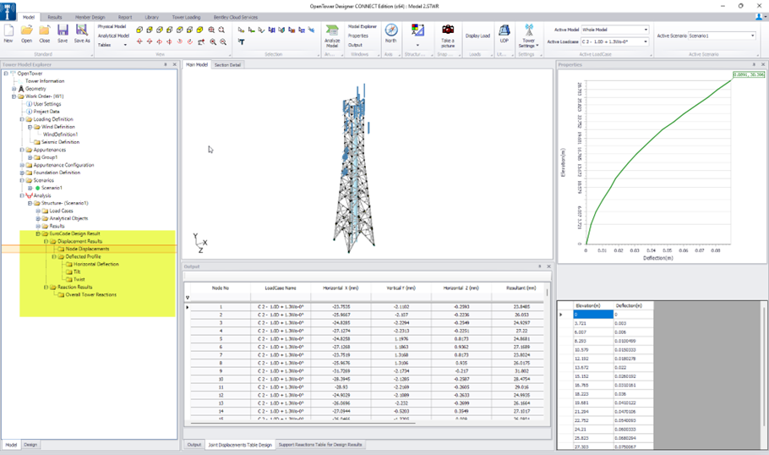Switch to the Section Detail tab
The height and width of the screenshot is (455, 769).
[x=228, y=65]
